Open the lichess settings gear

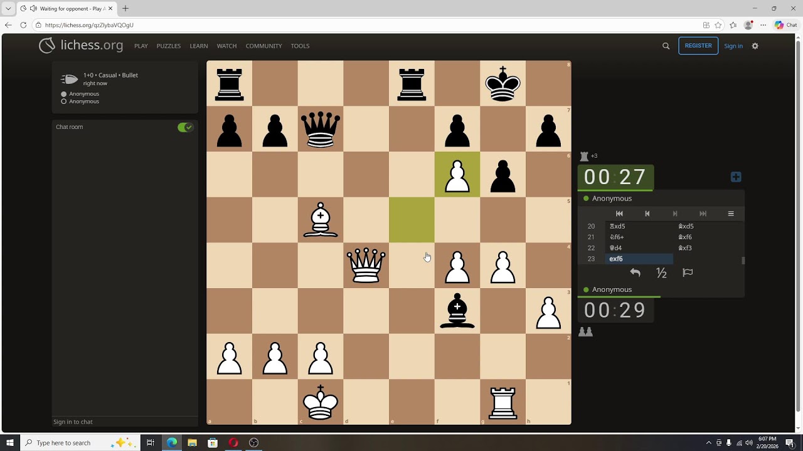[x=755, y=46]
